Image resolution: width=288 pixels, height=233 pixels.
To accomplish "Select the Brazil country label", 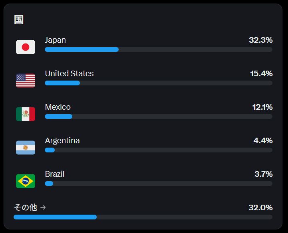I will pyautogui.click(x=55, y=174).
